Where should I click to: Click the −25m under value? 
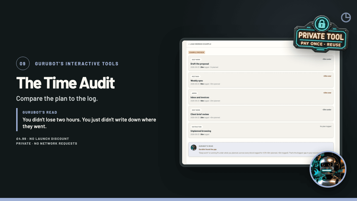pyautogui.click(x=327, y=109)
